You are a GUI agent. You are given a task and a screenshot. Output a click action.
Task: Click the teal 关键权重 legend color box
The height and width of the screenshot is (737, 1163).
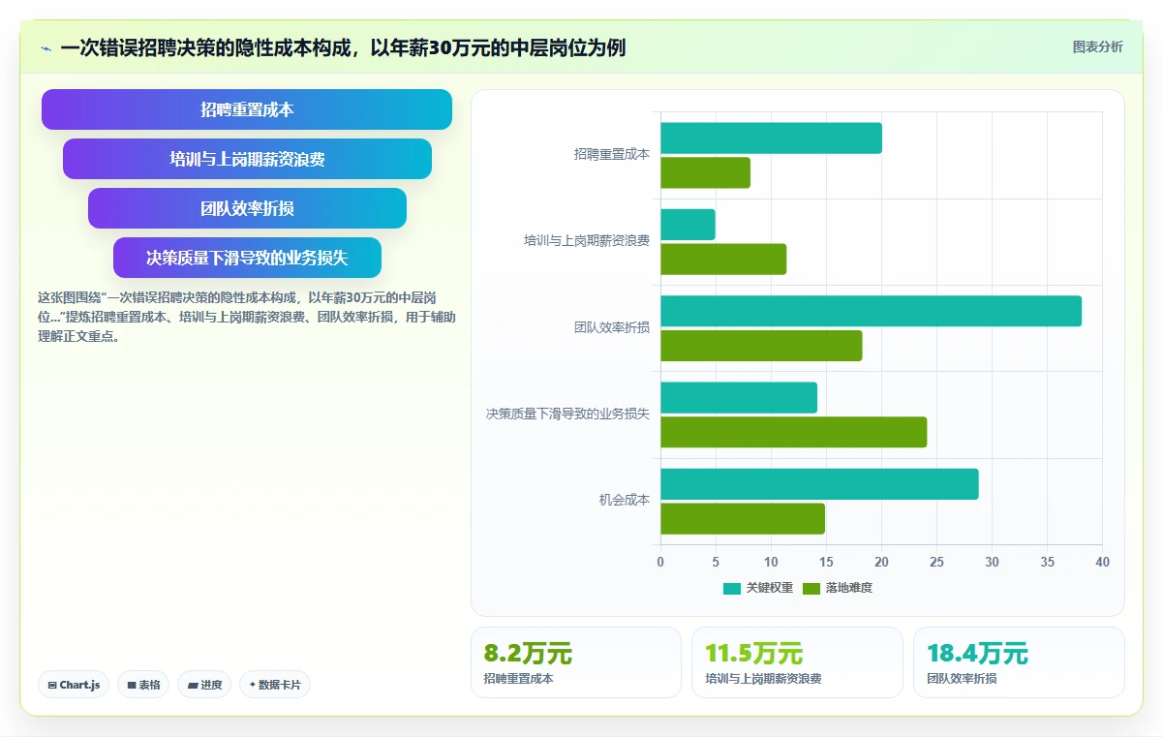[x=732, y=588]
